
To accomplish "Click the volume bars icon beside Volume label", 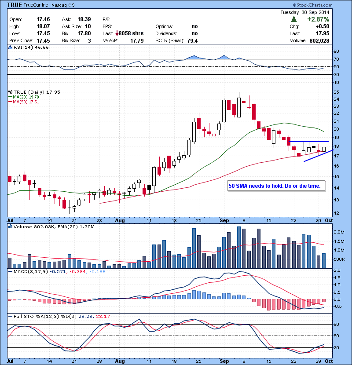I will [10, 226].
